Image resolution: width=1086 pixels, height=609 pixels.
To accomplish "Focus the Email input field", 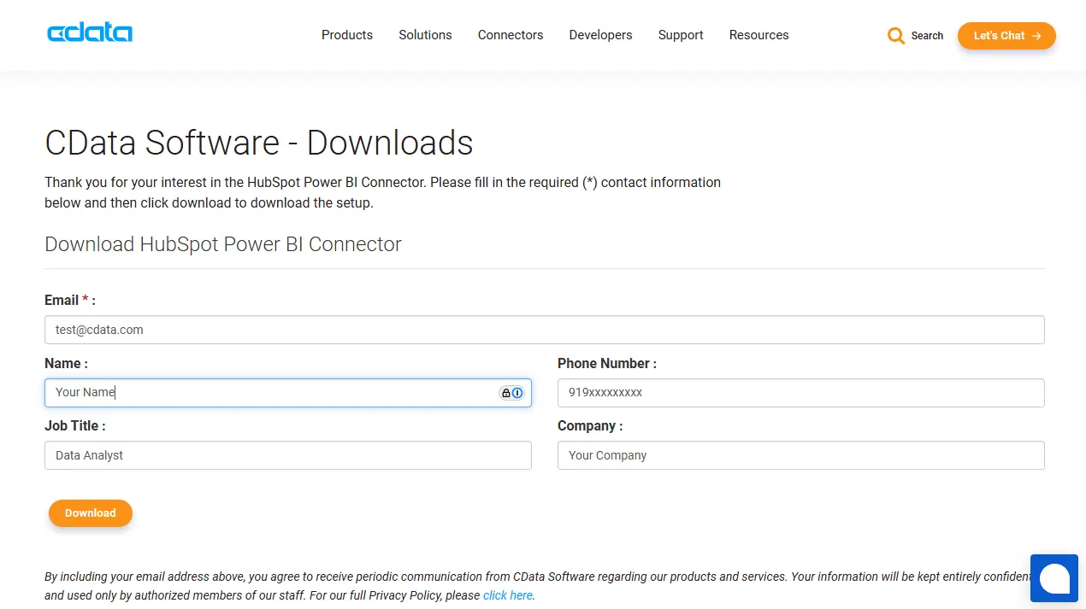I will [x=544, y=330].
